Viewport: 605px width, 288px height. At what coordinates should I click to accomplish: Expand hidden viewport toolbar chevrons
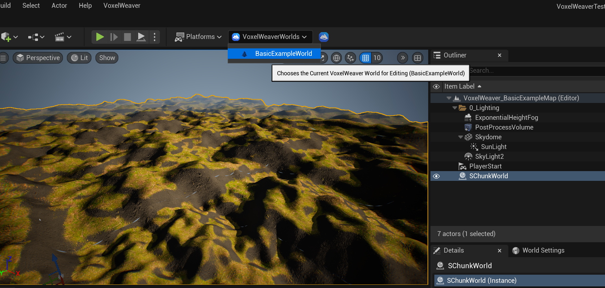coord(403,58)
